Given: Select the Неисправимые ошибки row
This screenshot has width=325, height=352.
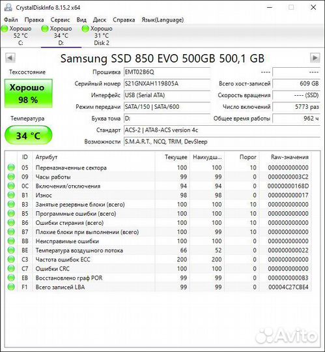Looking at the screenshot, I should 158,241.
